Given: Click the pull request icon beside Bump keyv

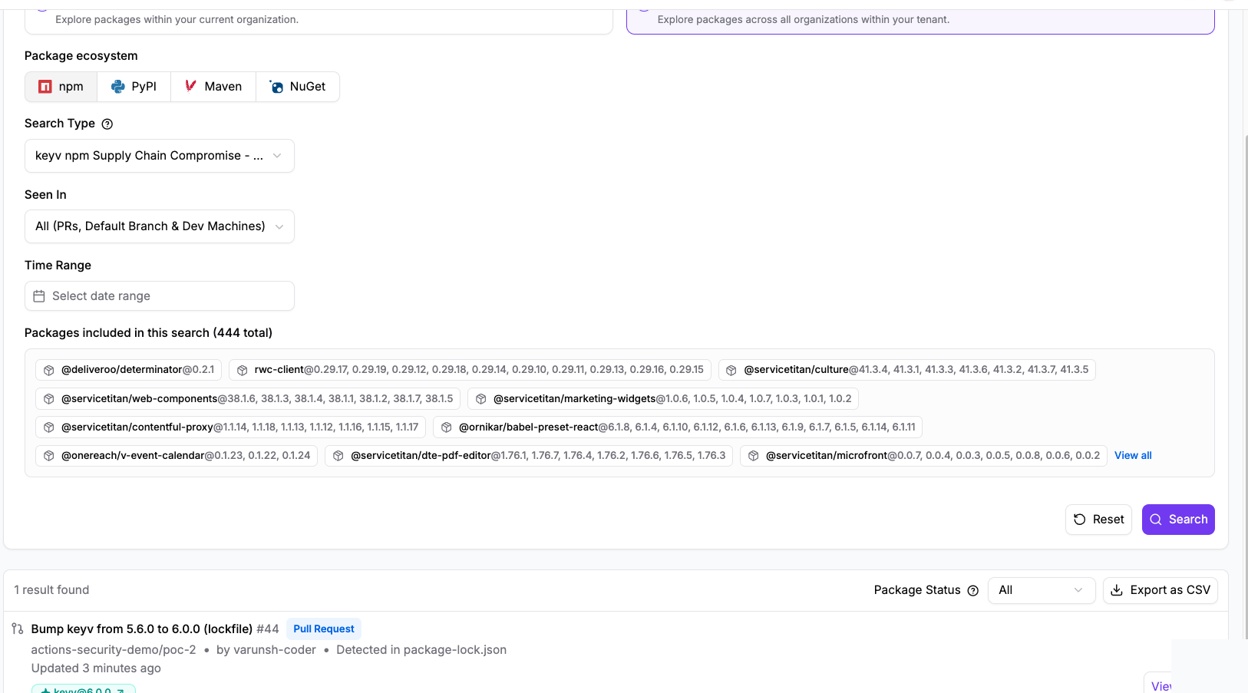Looking at the screenshot, I should (x=18, y=629).
